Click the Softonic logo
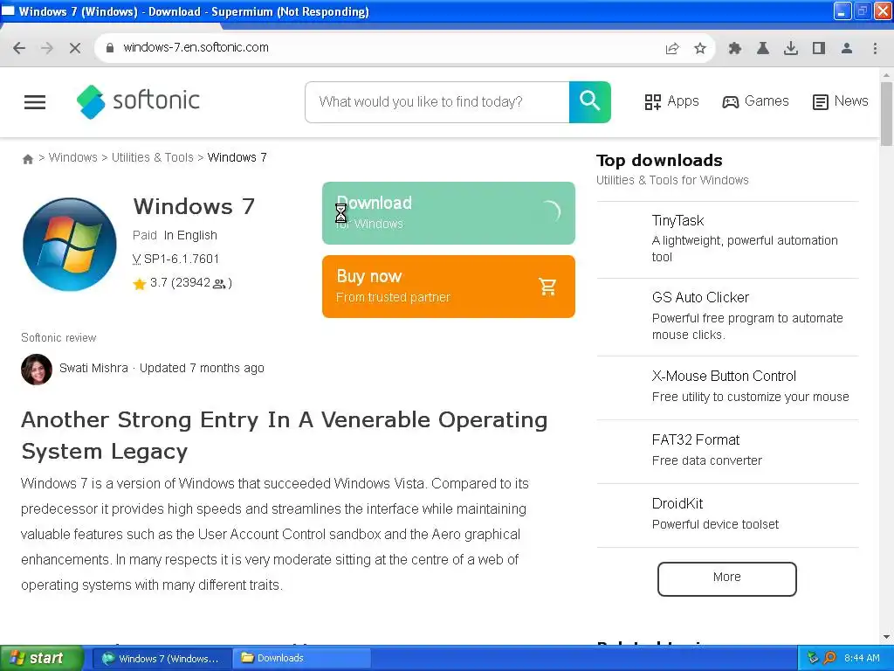The width and height of the screenshot is (894, 671). (138, 101)
